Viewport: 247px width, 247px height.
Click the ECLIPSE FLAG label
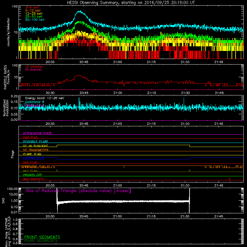click(34, 158)
